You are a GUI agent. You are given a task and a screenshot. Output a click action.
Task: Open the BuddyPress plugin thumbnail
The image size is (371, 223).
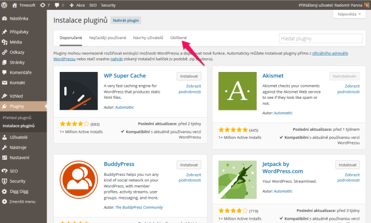pos(78,180)
